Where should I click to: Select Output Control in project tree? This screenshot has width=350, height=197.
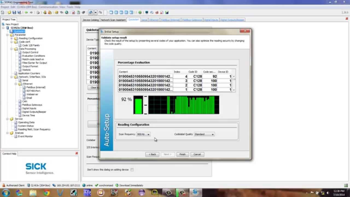coord(30,52)
